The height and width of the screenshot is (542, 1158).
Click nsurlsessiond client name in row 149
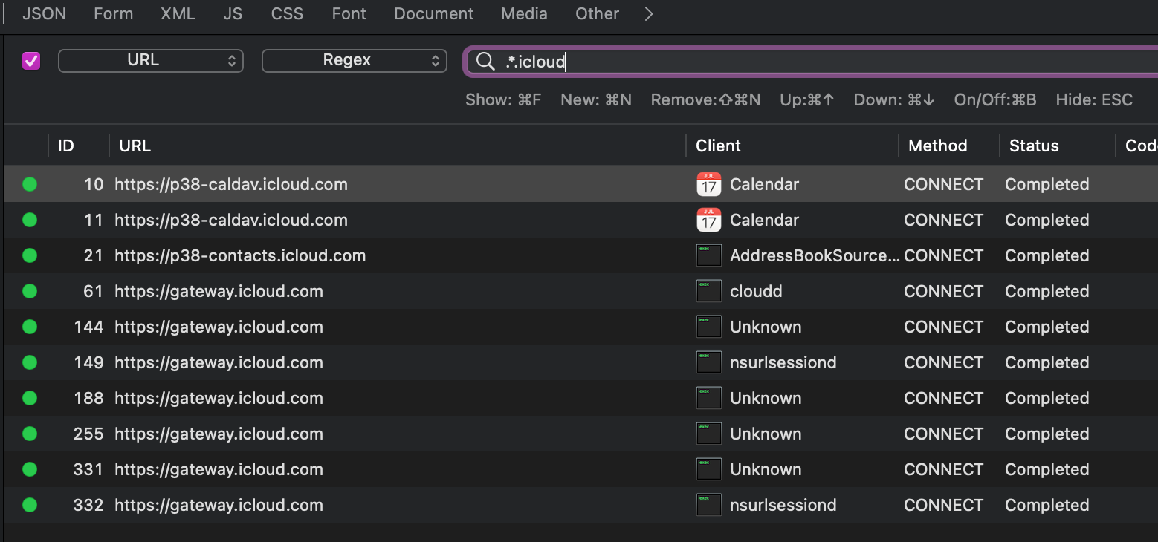783,362
